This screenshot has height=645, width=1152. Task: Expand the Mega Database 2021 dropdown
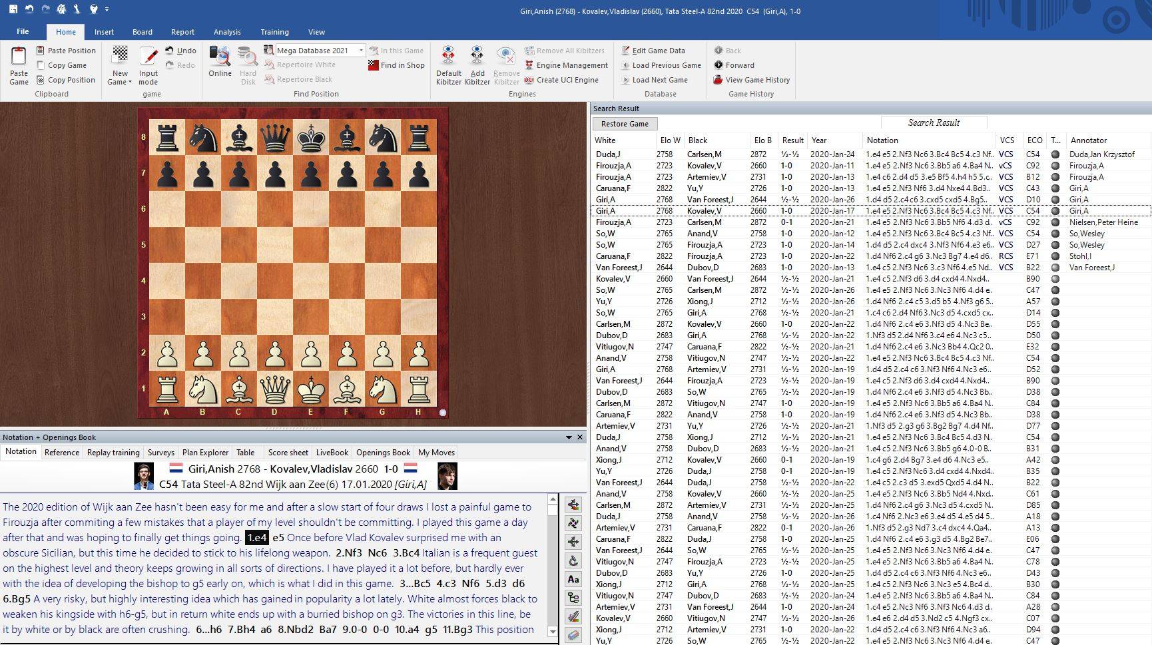point(361,51)
